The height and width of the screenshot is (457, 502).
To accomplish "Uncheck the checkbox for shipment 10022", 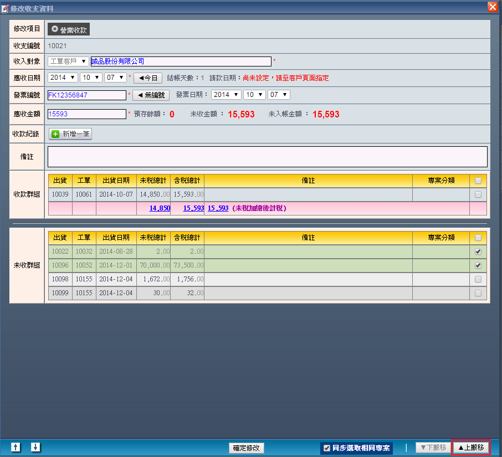I will (x=478, y=251).
